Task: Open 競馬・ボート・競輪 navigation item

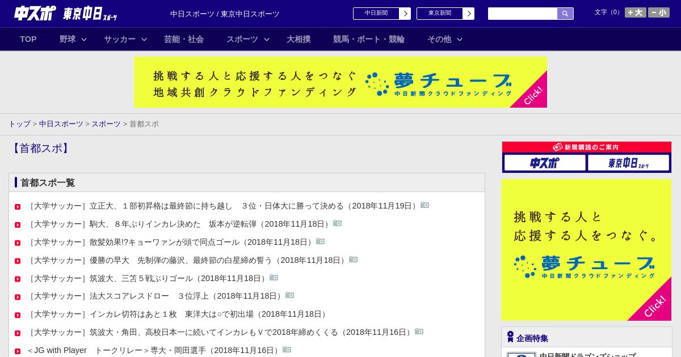Action: 369,39
